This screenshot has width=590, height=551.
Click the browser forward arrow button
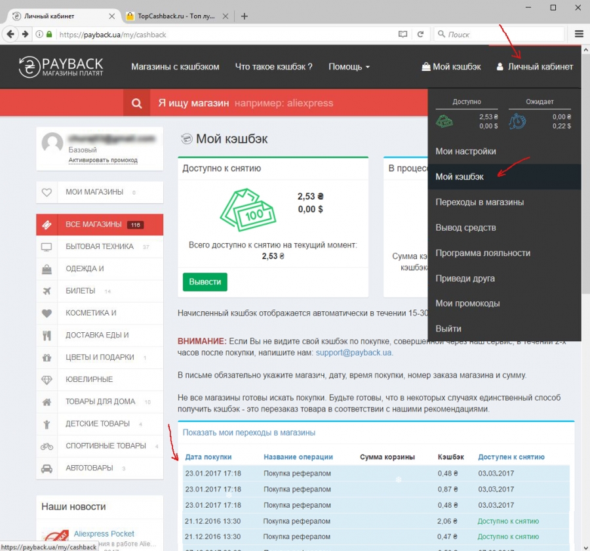pos(25,34)
